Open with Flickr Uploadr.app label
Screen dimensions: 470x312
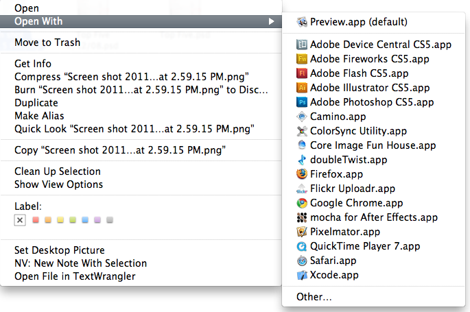click(x=353, y=189)
